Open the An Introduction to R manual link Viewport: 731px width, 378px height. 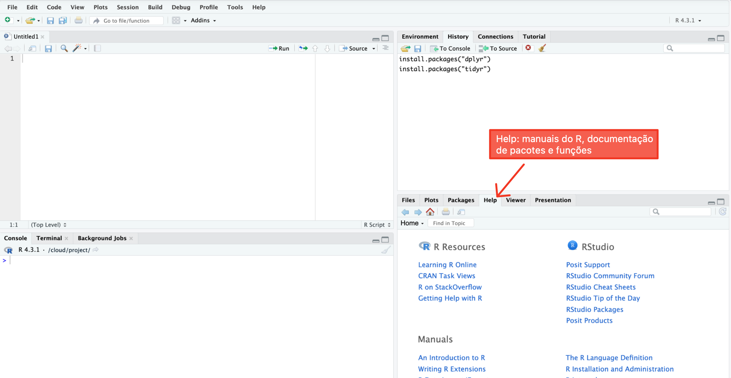451,358
